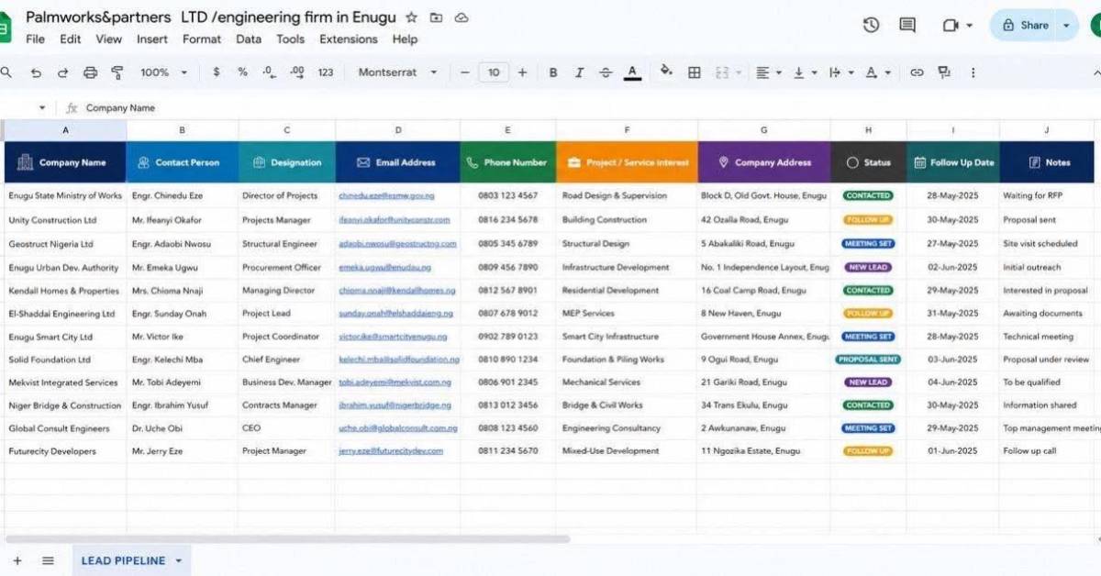Open more number formats 123
Viewport: 1101px width, 576px height.
tap(326, 72)
